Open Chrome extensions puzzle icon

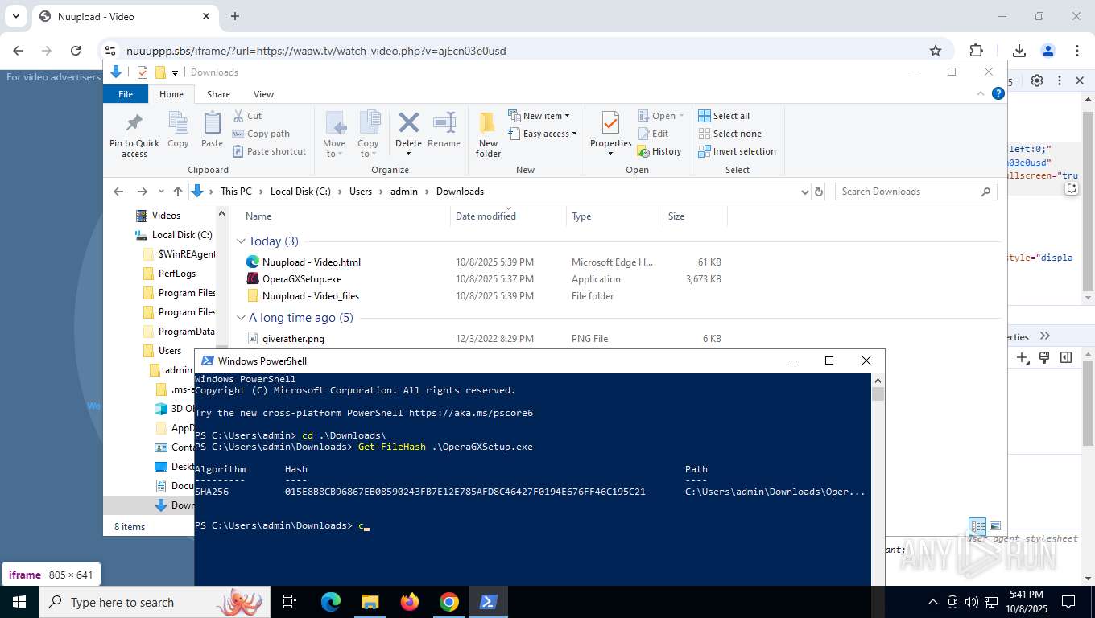pyautogui.click(x=976, y=51)
